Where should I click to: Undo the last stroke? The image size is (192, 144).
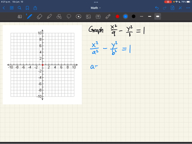tap(157, 8)
